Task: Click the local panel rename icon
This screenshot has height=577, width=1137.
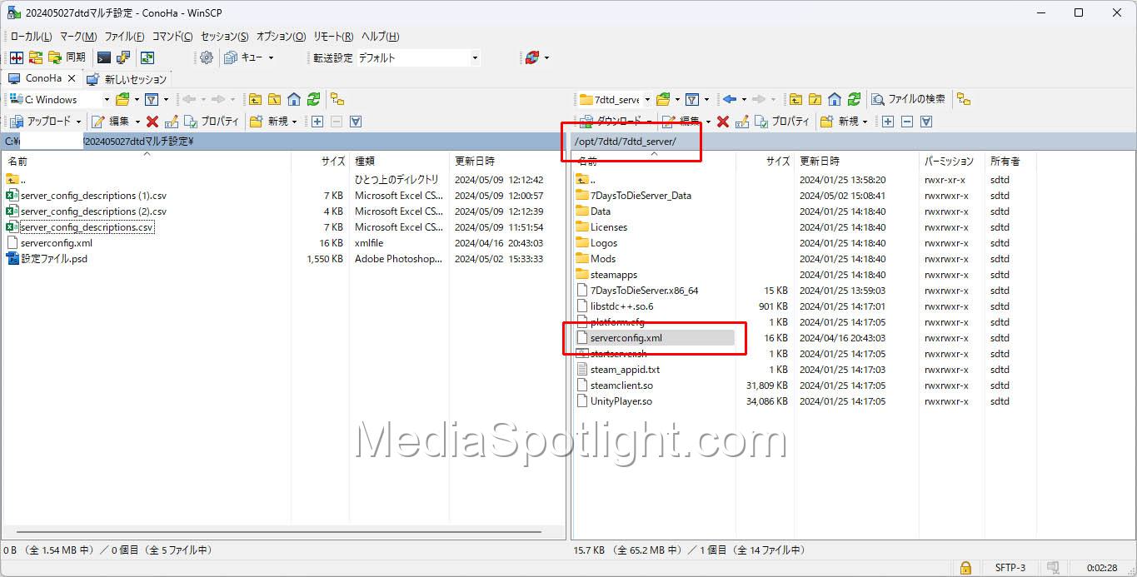Action: pyautogui.click(x=172, y=122)
